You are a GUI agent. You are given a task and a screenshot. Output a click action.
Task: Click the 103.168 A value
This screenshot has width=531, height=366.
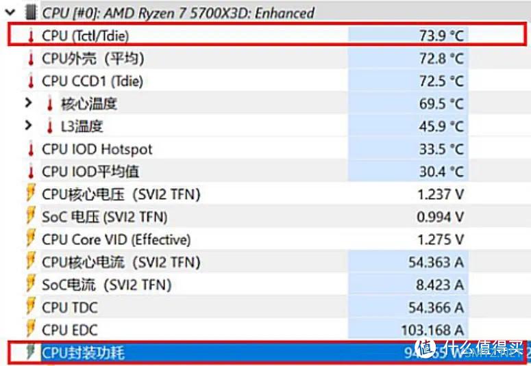point(432,330)
